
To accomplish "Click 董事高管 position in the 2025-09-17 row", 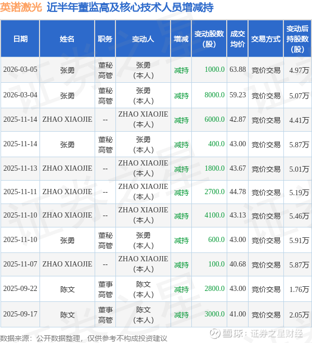I will click(x=105, y=315).
